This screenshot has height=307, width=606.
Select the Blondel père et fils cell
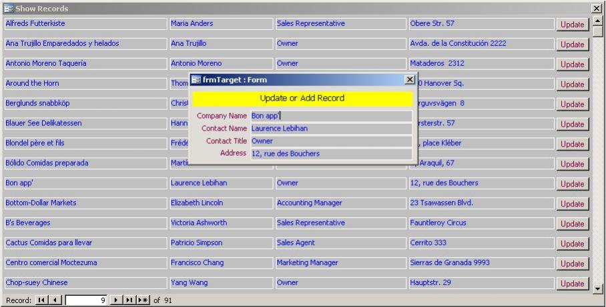(86, 143)
